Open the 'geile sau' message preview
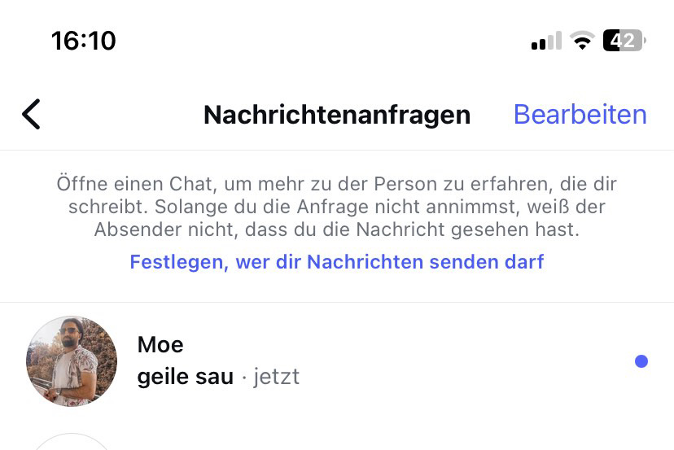 point(186,377)
